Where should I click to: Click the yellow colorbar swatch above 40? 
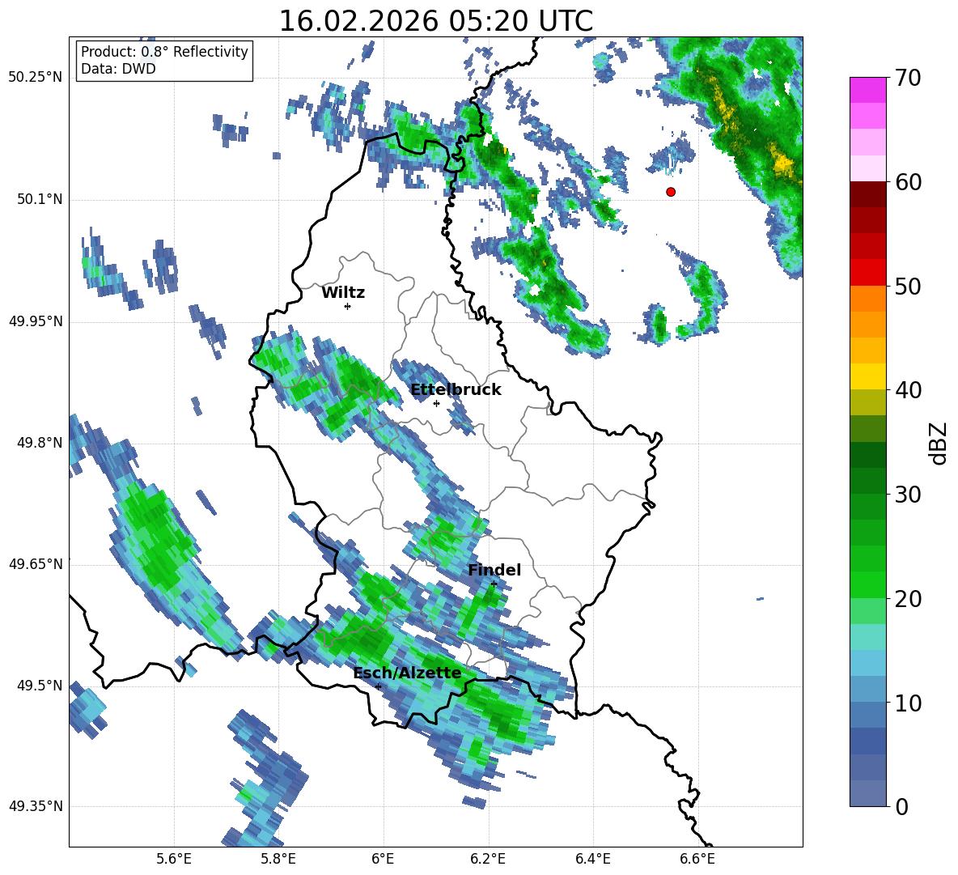(867, 377)
